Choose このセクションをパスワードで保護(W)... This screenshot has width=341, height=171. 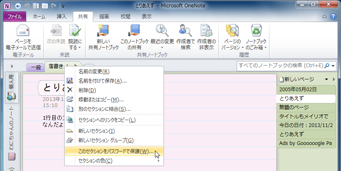pyautogui.click(x=114, y=151)
